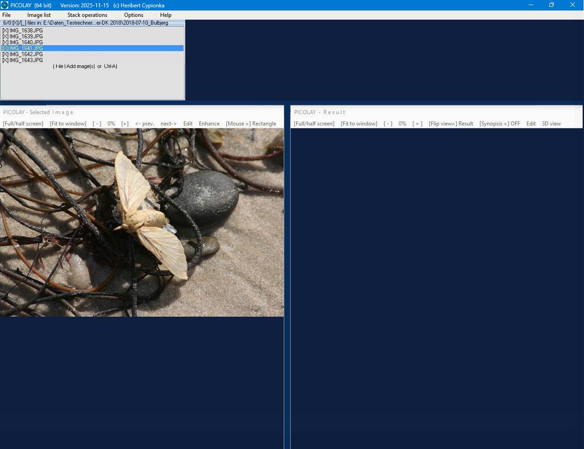
Task: Toggle the IMG_1640.JPG checkbox
Action: [x=5, y=42]
